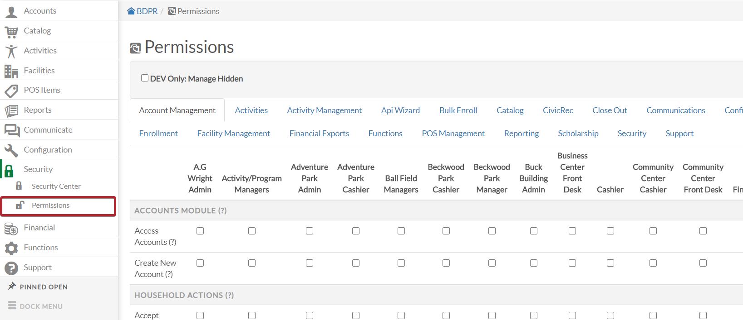Switch to the Financial Exports tab
Screen dimensions: 743x320
click(x=319, y=134)
